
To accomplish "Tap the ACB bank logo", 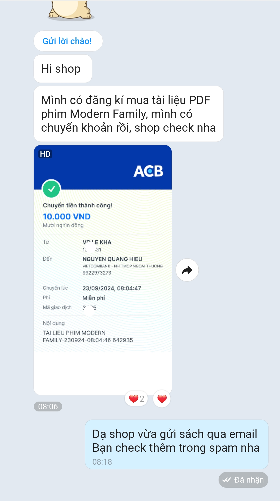I will [148, 171].
